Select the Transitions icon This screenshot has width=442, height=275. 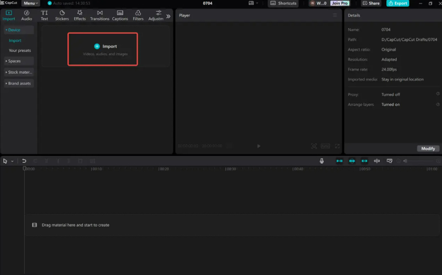coord(99,15)
